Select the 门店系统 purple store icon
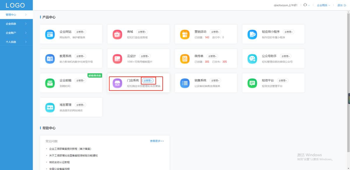The width and height of the screenshot is (350, 170). 117,83
